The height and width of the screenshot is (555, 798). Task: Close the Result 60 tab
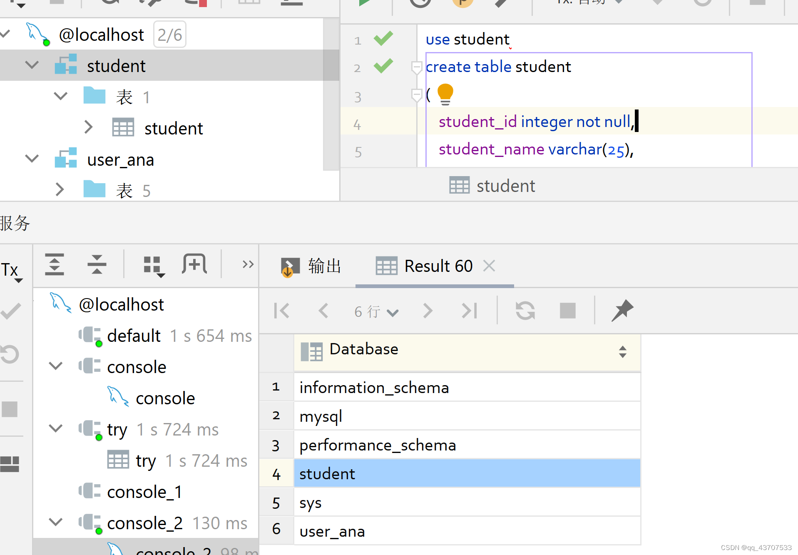tap(489, 266)
